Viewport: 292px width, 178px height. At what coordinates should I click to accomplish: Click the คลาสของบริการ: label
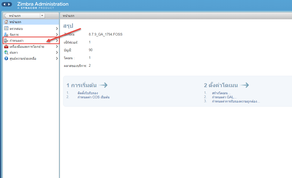pyautogui.click(x=76, y=66)
